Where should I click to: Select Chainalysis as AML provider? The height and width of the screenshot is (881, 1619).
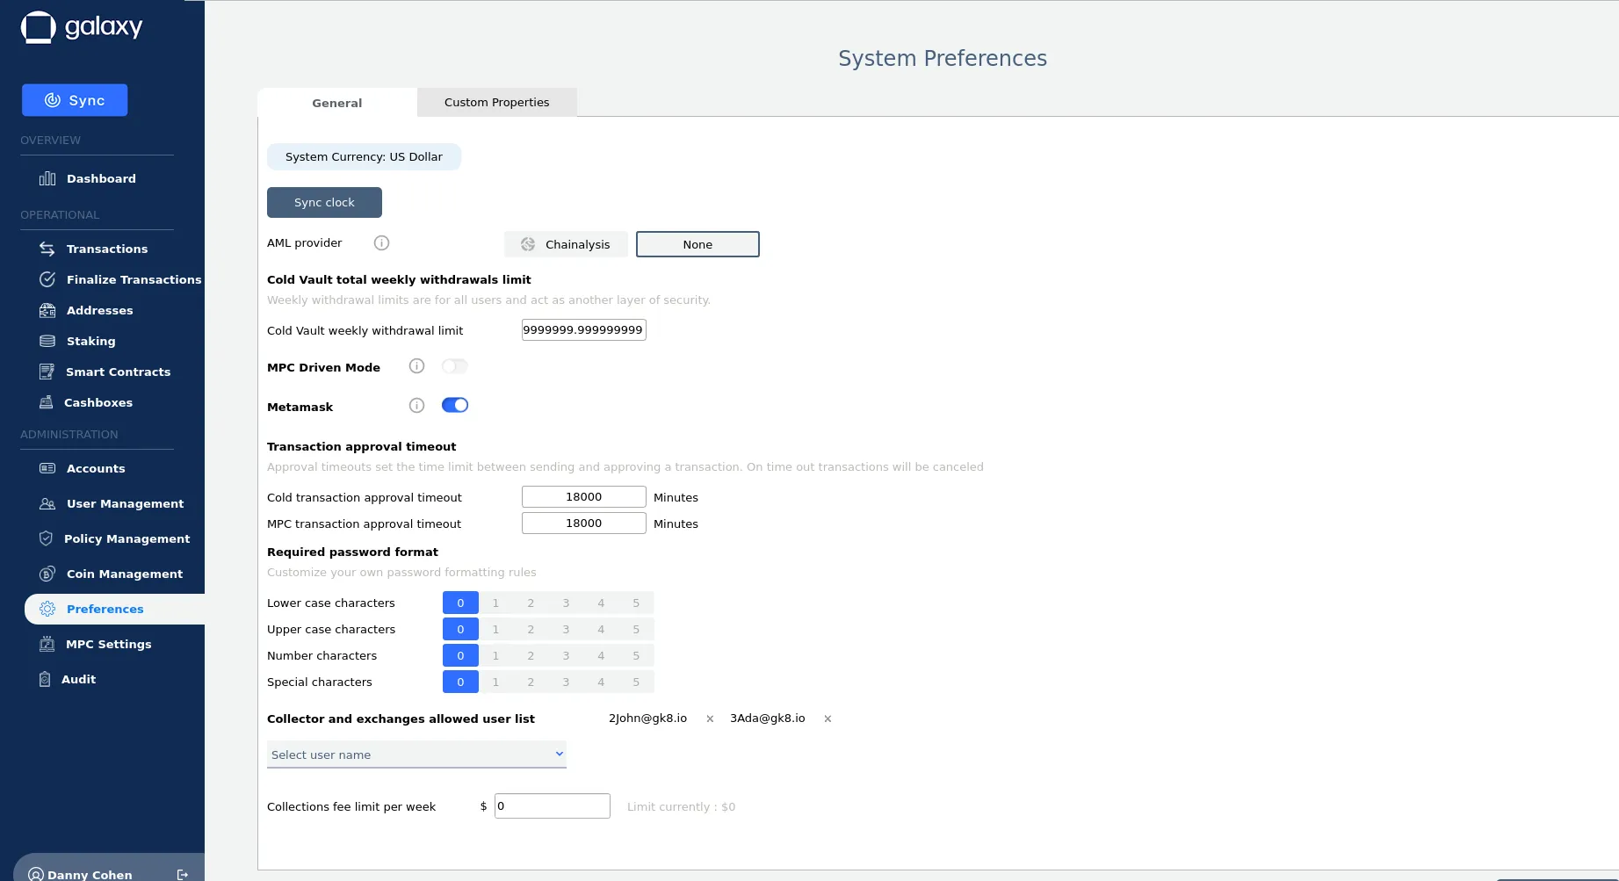(566, 244)
